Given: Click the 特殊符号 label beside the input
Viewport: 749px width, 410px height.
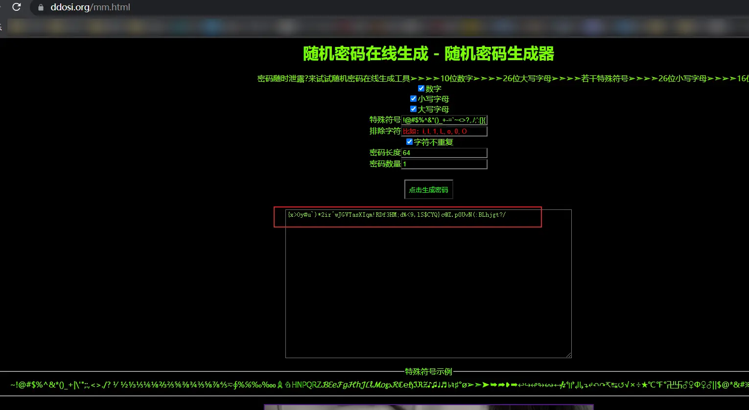Looking at the screenshot, I should click(385, 120).
